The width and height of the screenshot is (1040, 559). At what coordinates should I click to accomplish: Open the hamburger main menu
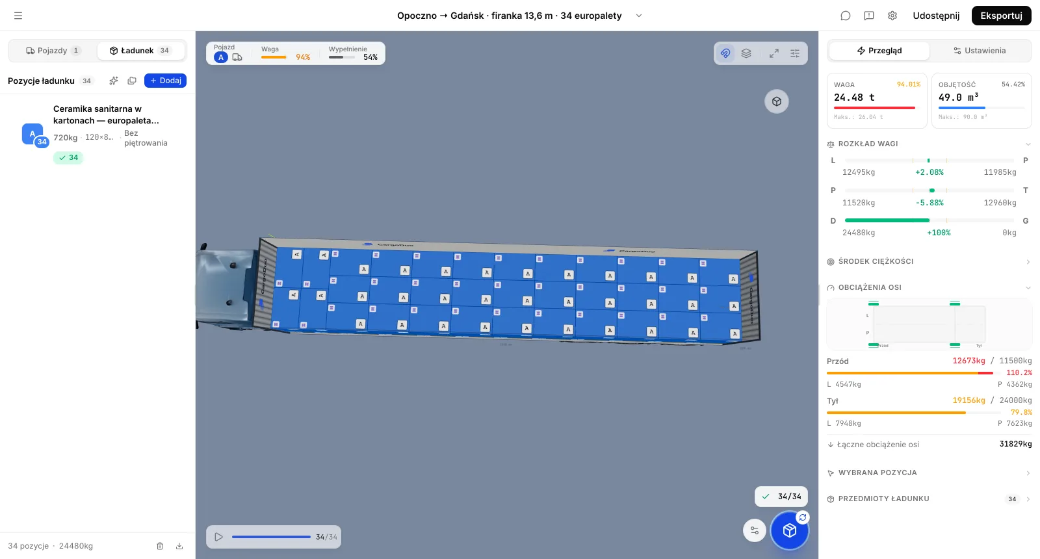[18, 16]
